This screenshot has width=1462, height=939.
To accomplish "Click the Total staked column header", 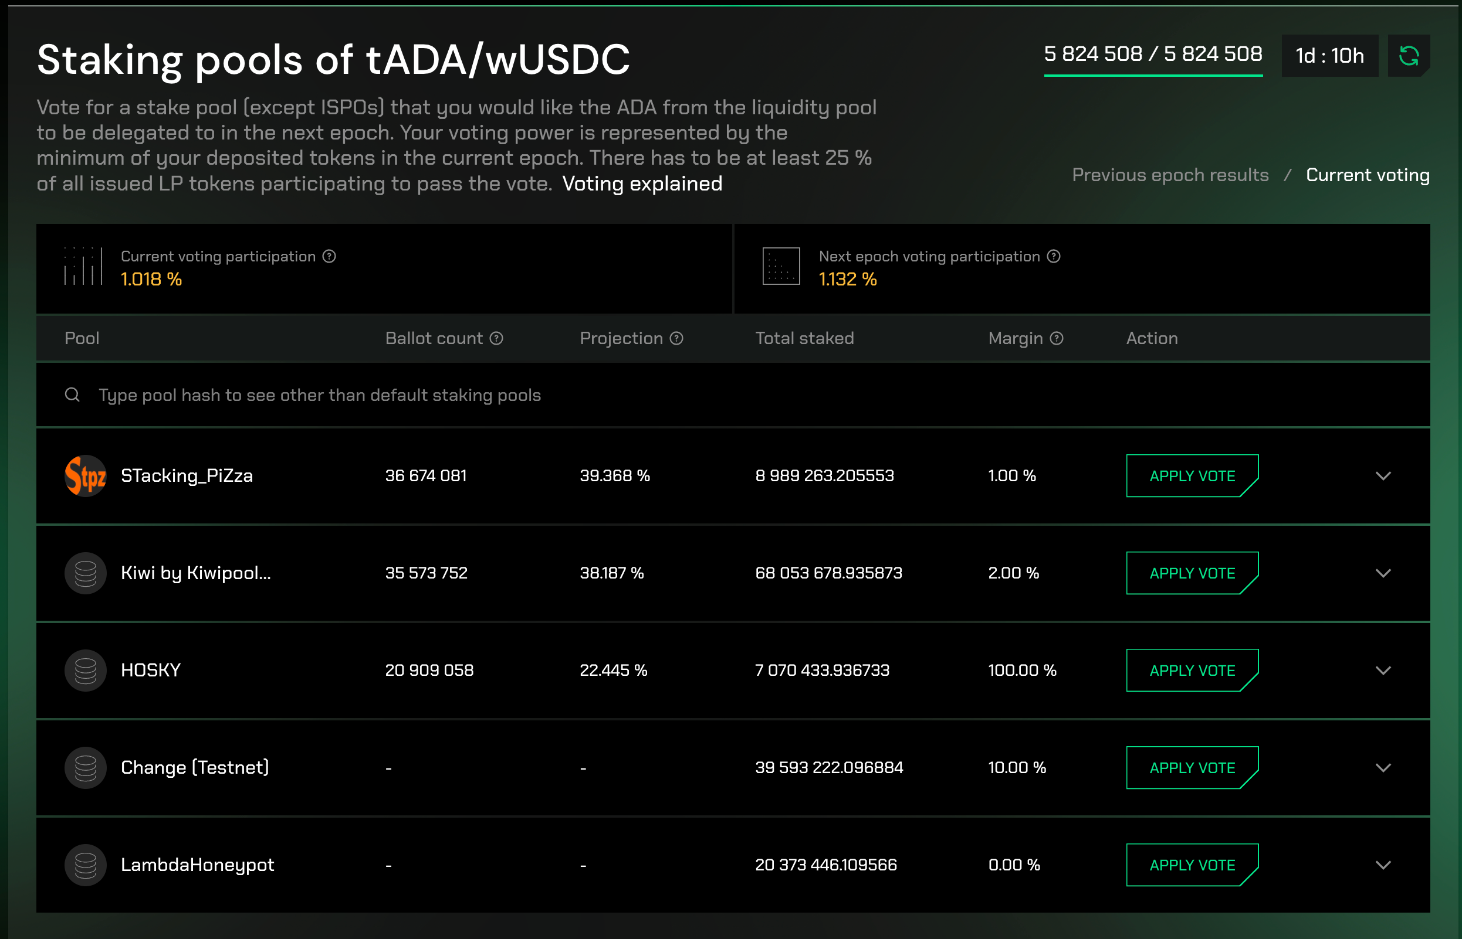I will [804, 338].
